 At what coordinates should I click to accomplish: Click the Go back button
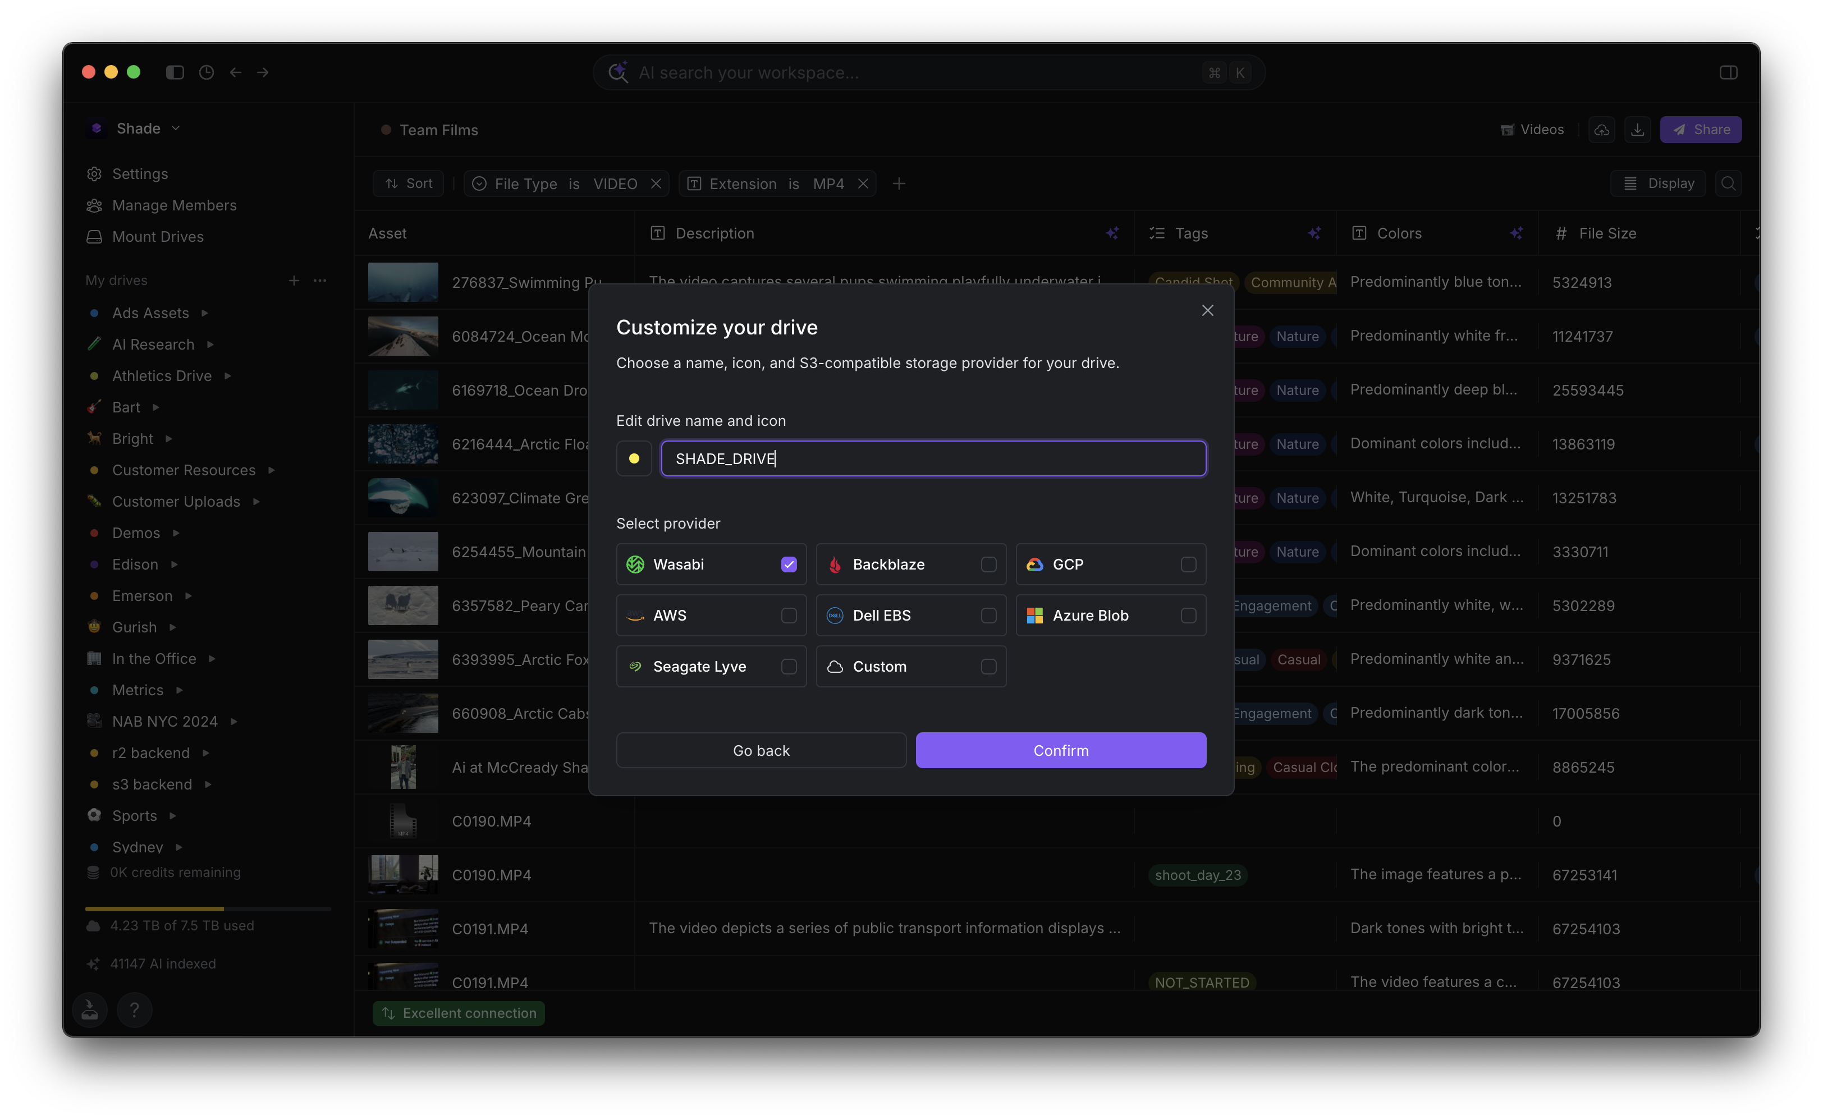click(761, 750)
